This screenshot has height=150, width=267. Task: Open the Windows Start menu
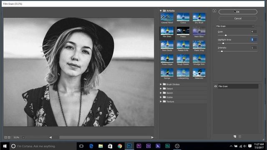click(x=5, y=146)
